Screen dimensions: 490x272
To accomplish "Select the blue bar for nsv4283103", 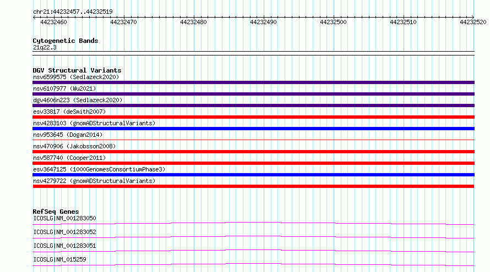I will click(253, 129).
